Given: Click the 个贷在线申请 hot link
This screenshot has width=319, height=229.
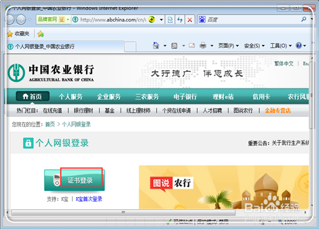Looking at the screenshot, I should tap(177, 111).
